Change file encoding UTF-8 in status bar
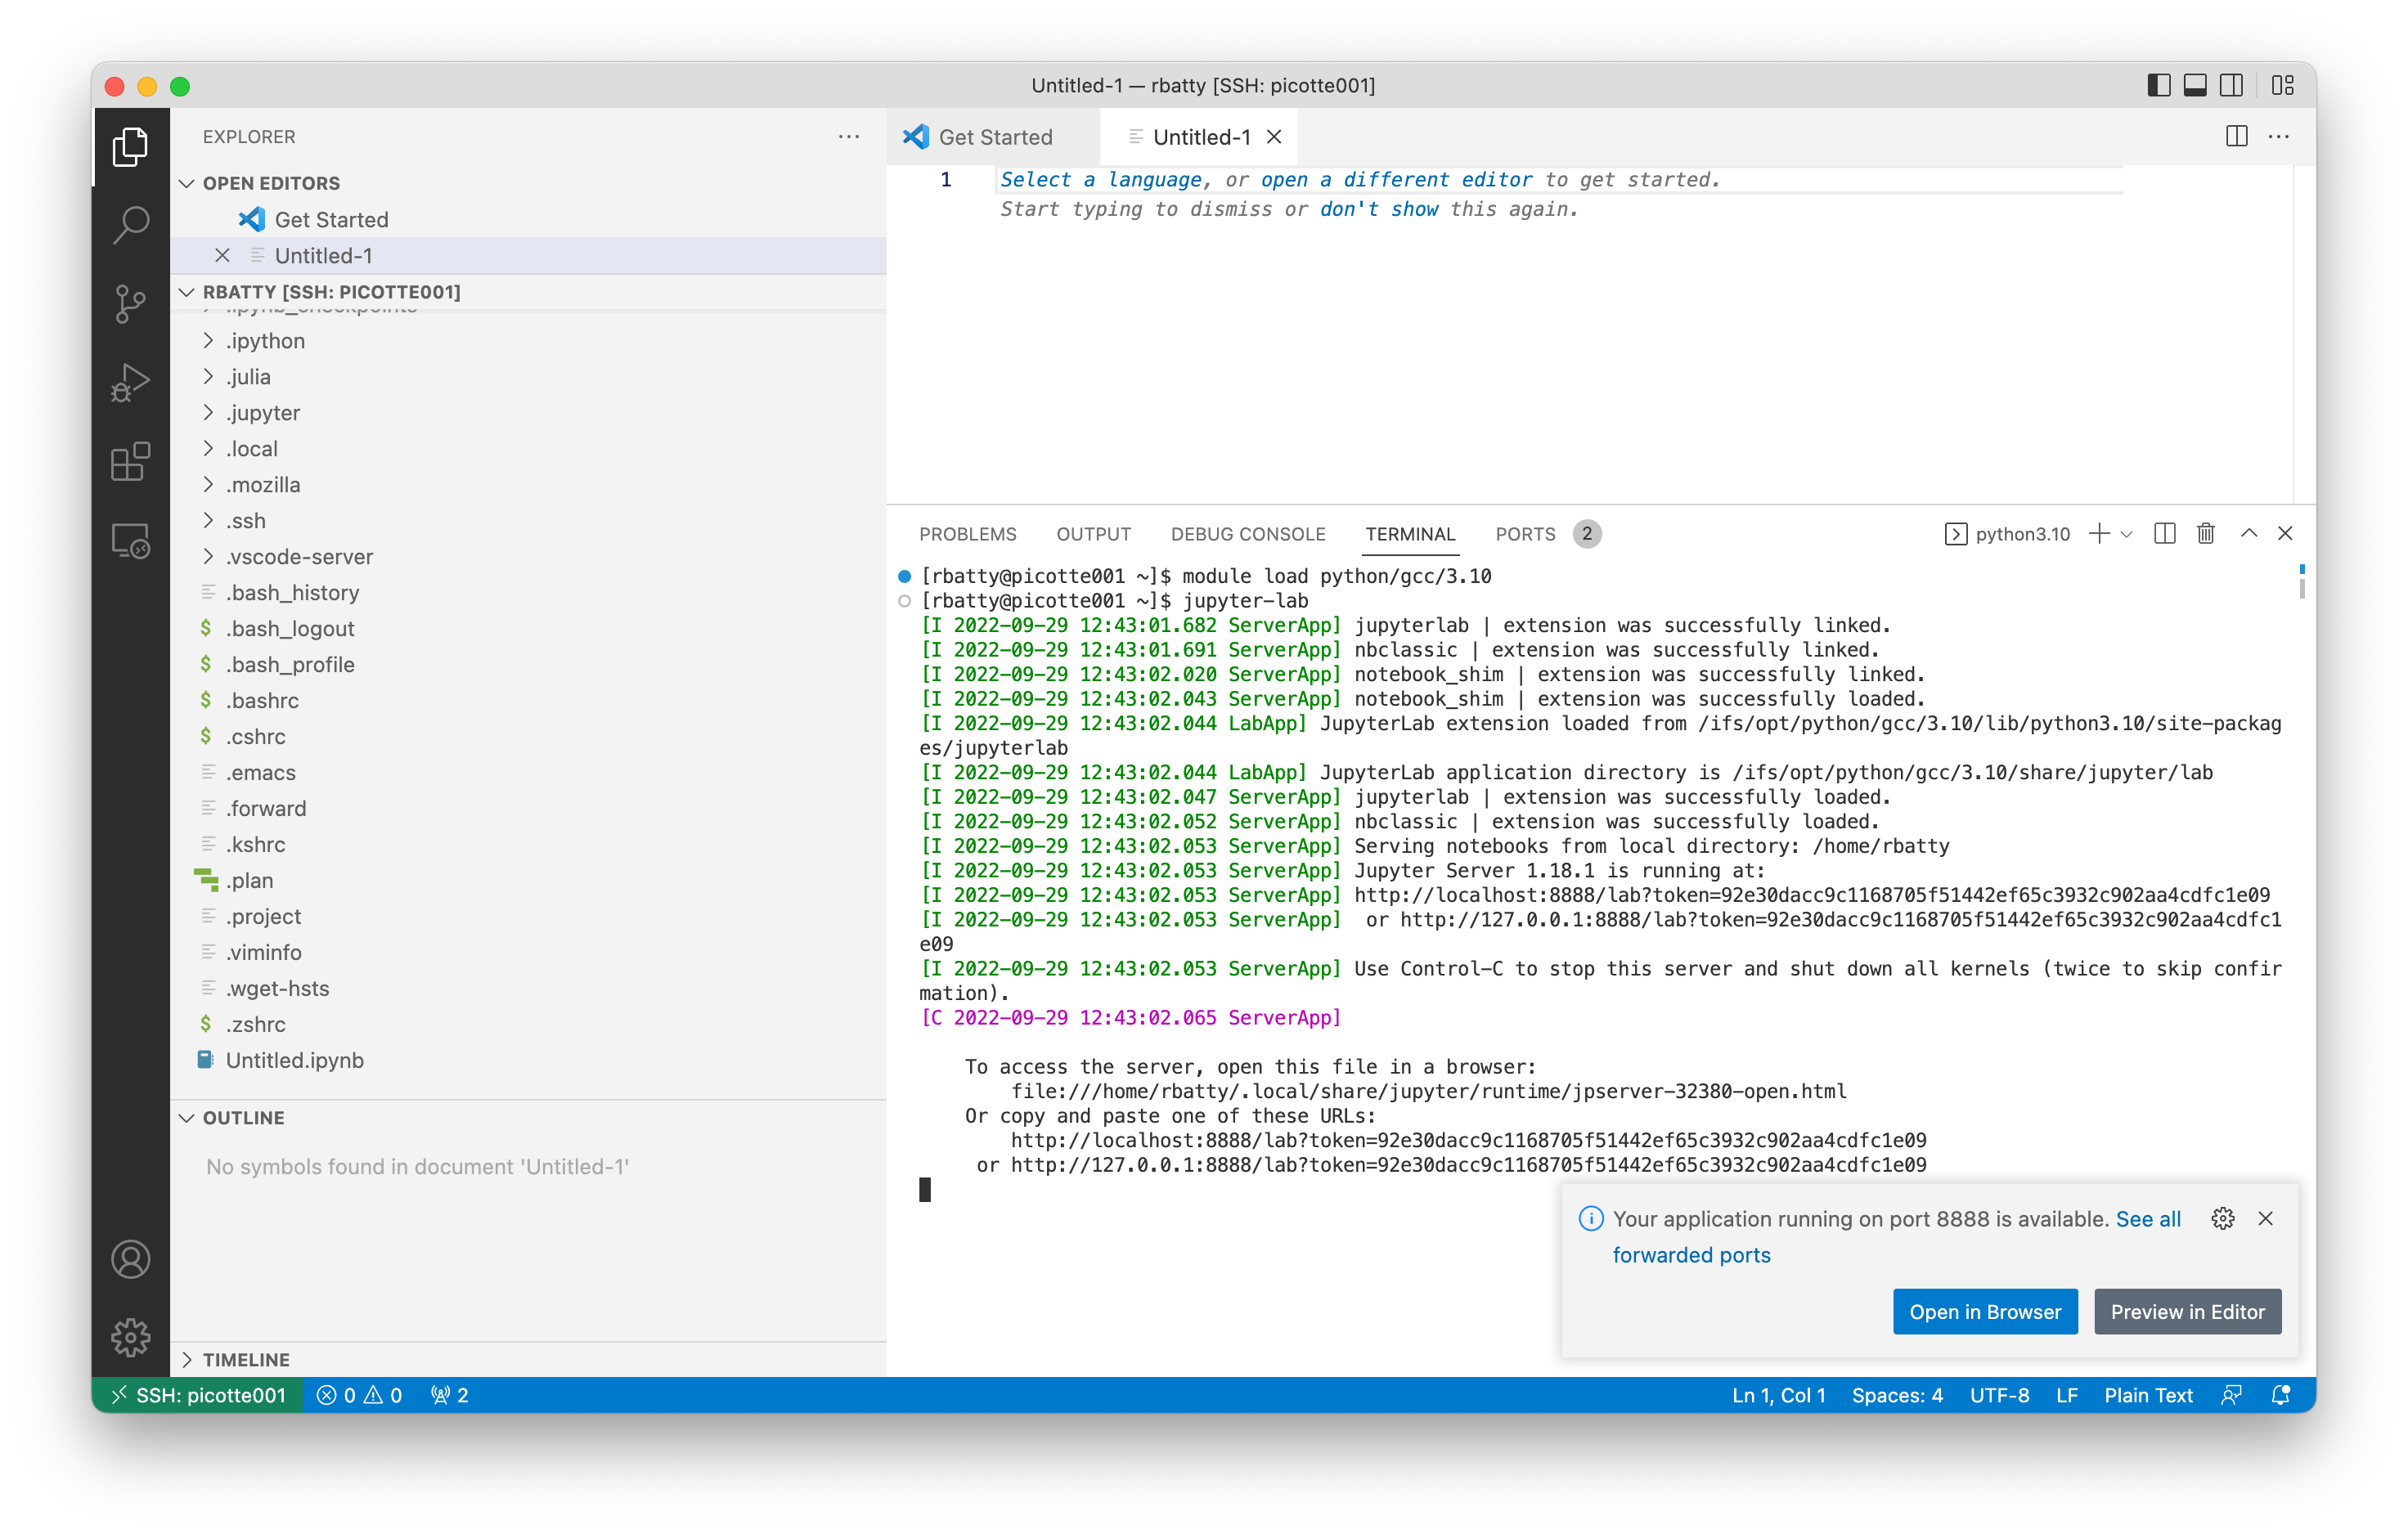The height and width of the screenshot is (1534, 2408). [x=1999, y=1395]
